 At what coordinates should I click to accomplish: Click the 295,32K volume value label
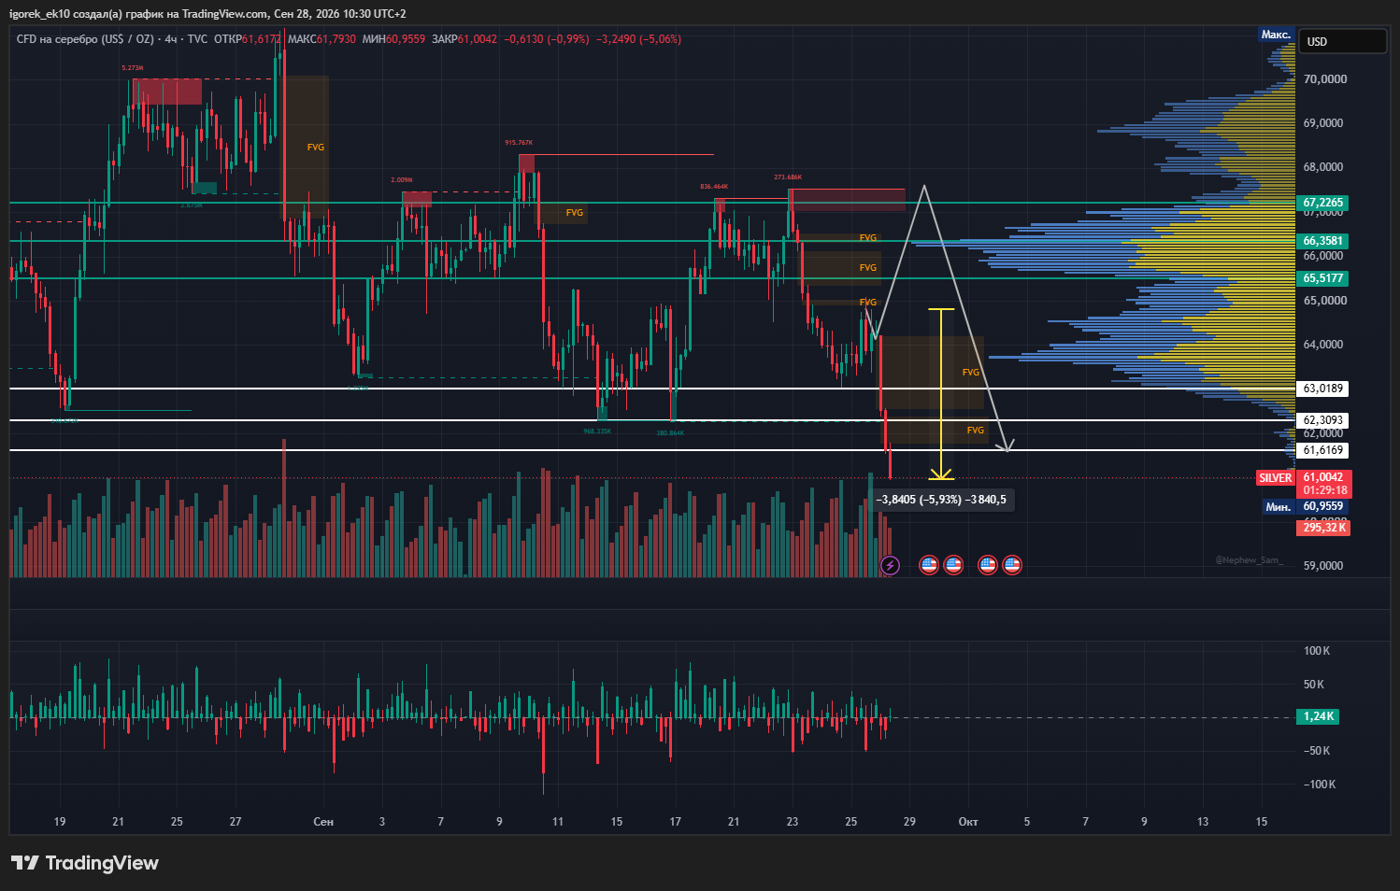[1323, 528]
